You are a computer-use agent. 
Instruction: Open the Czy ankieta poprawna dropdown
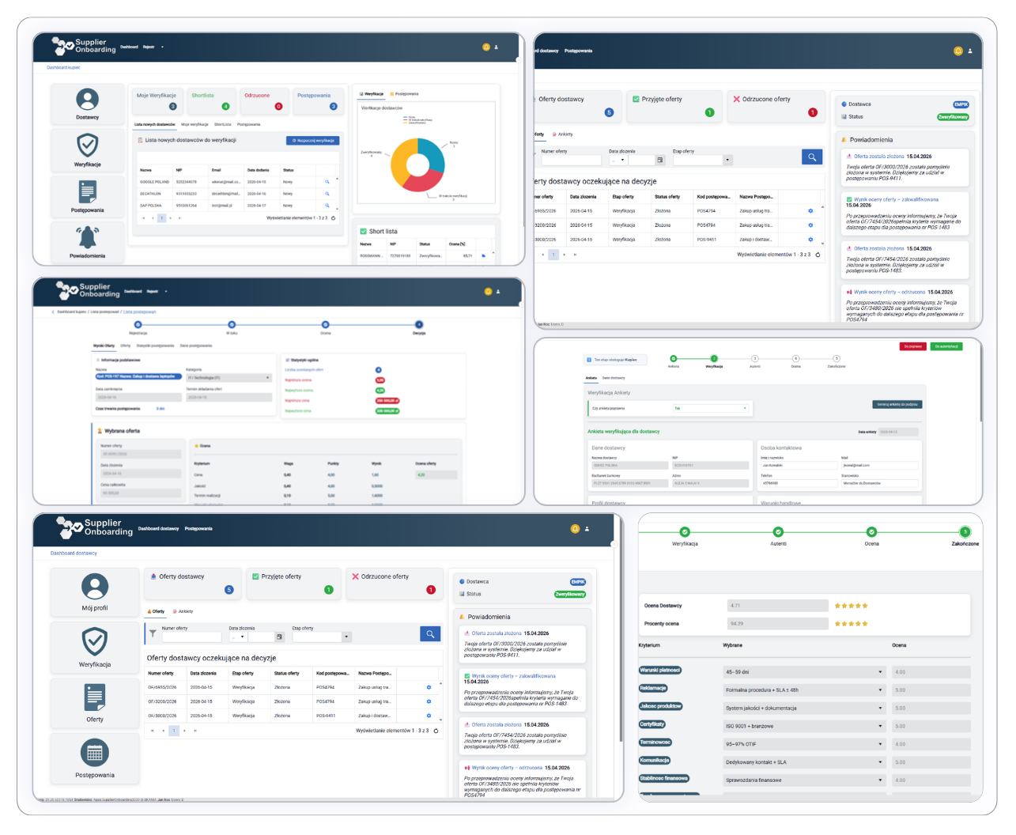[711, 408]
